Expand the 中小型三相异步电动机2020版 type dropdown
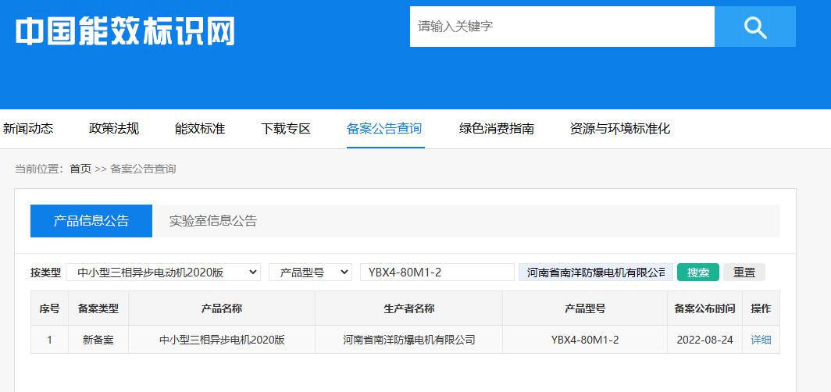This screenshot has height=392, width=831. pyautogui.click(x=163, y=273)
